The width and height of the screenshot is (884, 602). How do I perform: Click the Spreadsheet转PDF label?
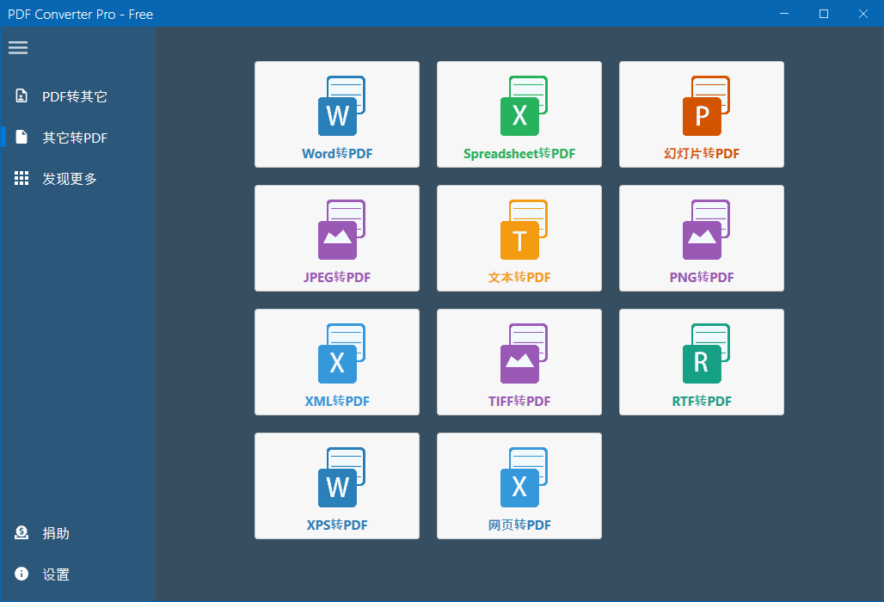(x=519, y=153)
